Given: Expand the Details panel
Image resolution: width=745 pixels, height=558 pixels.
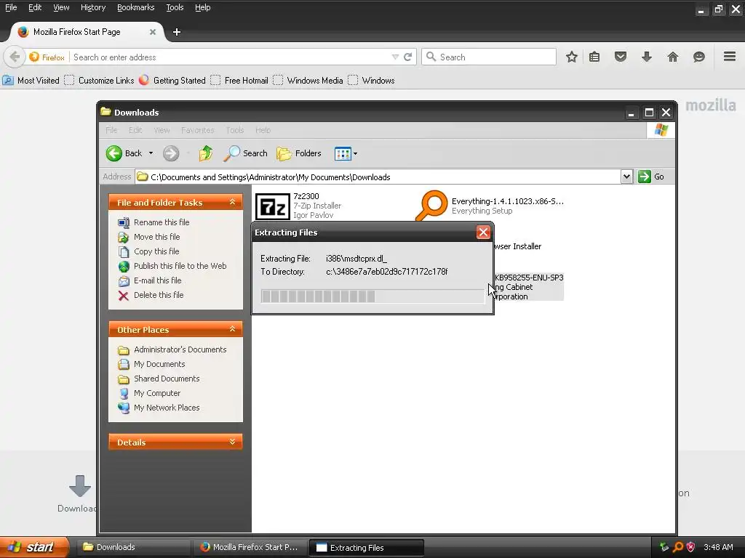Looking at the screenshot, I should tap(232, 442).
